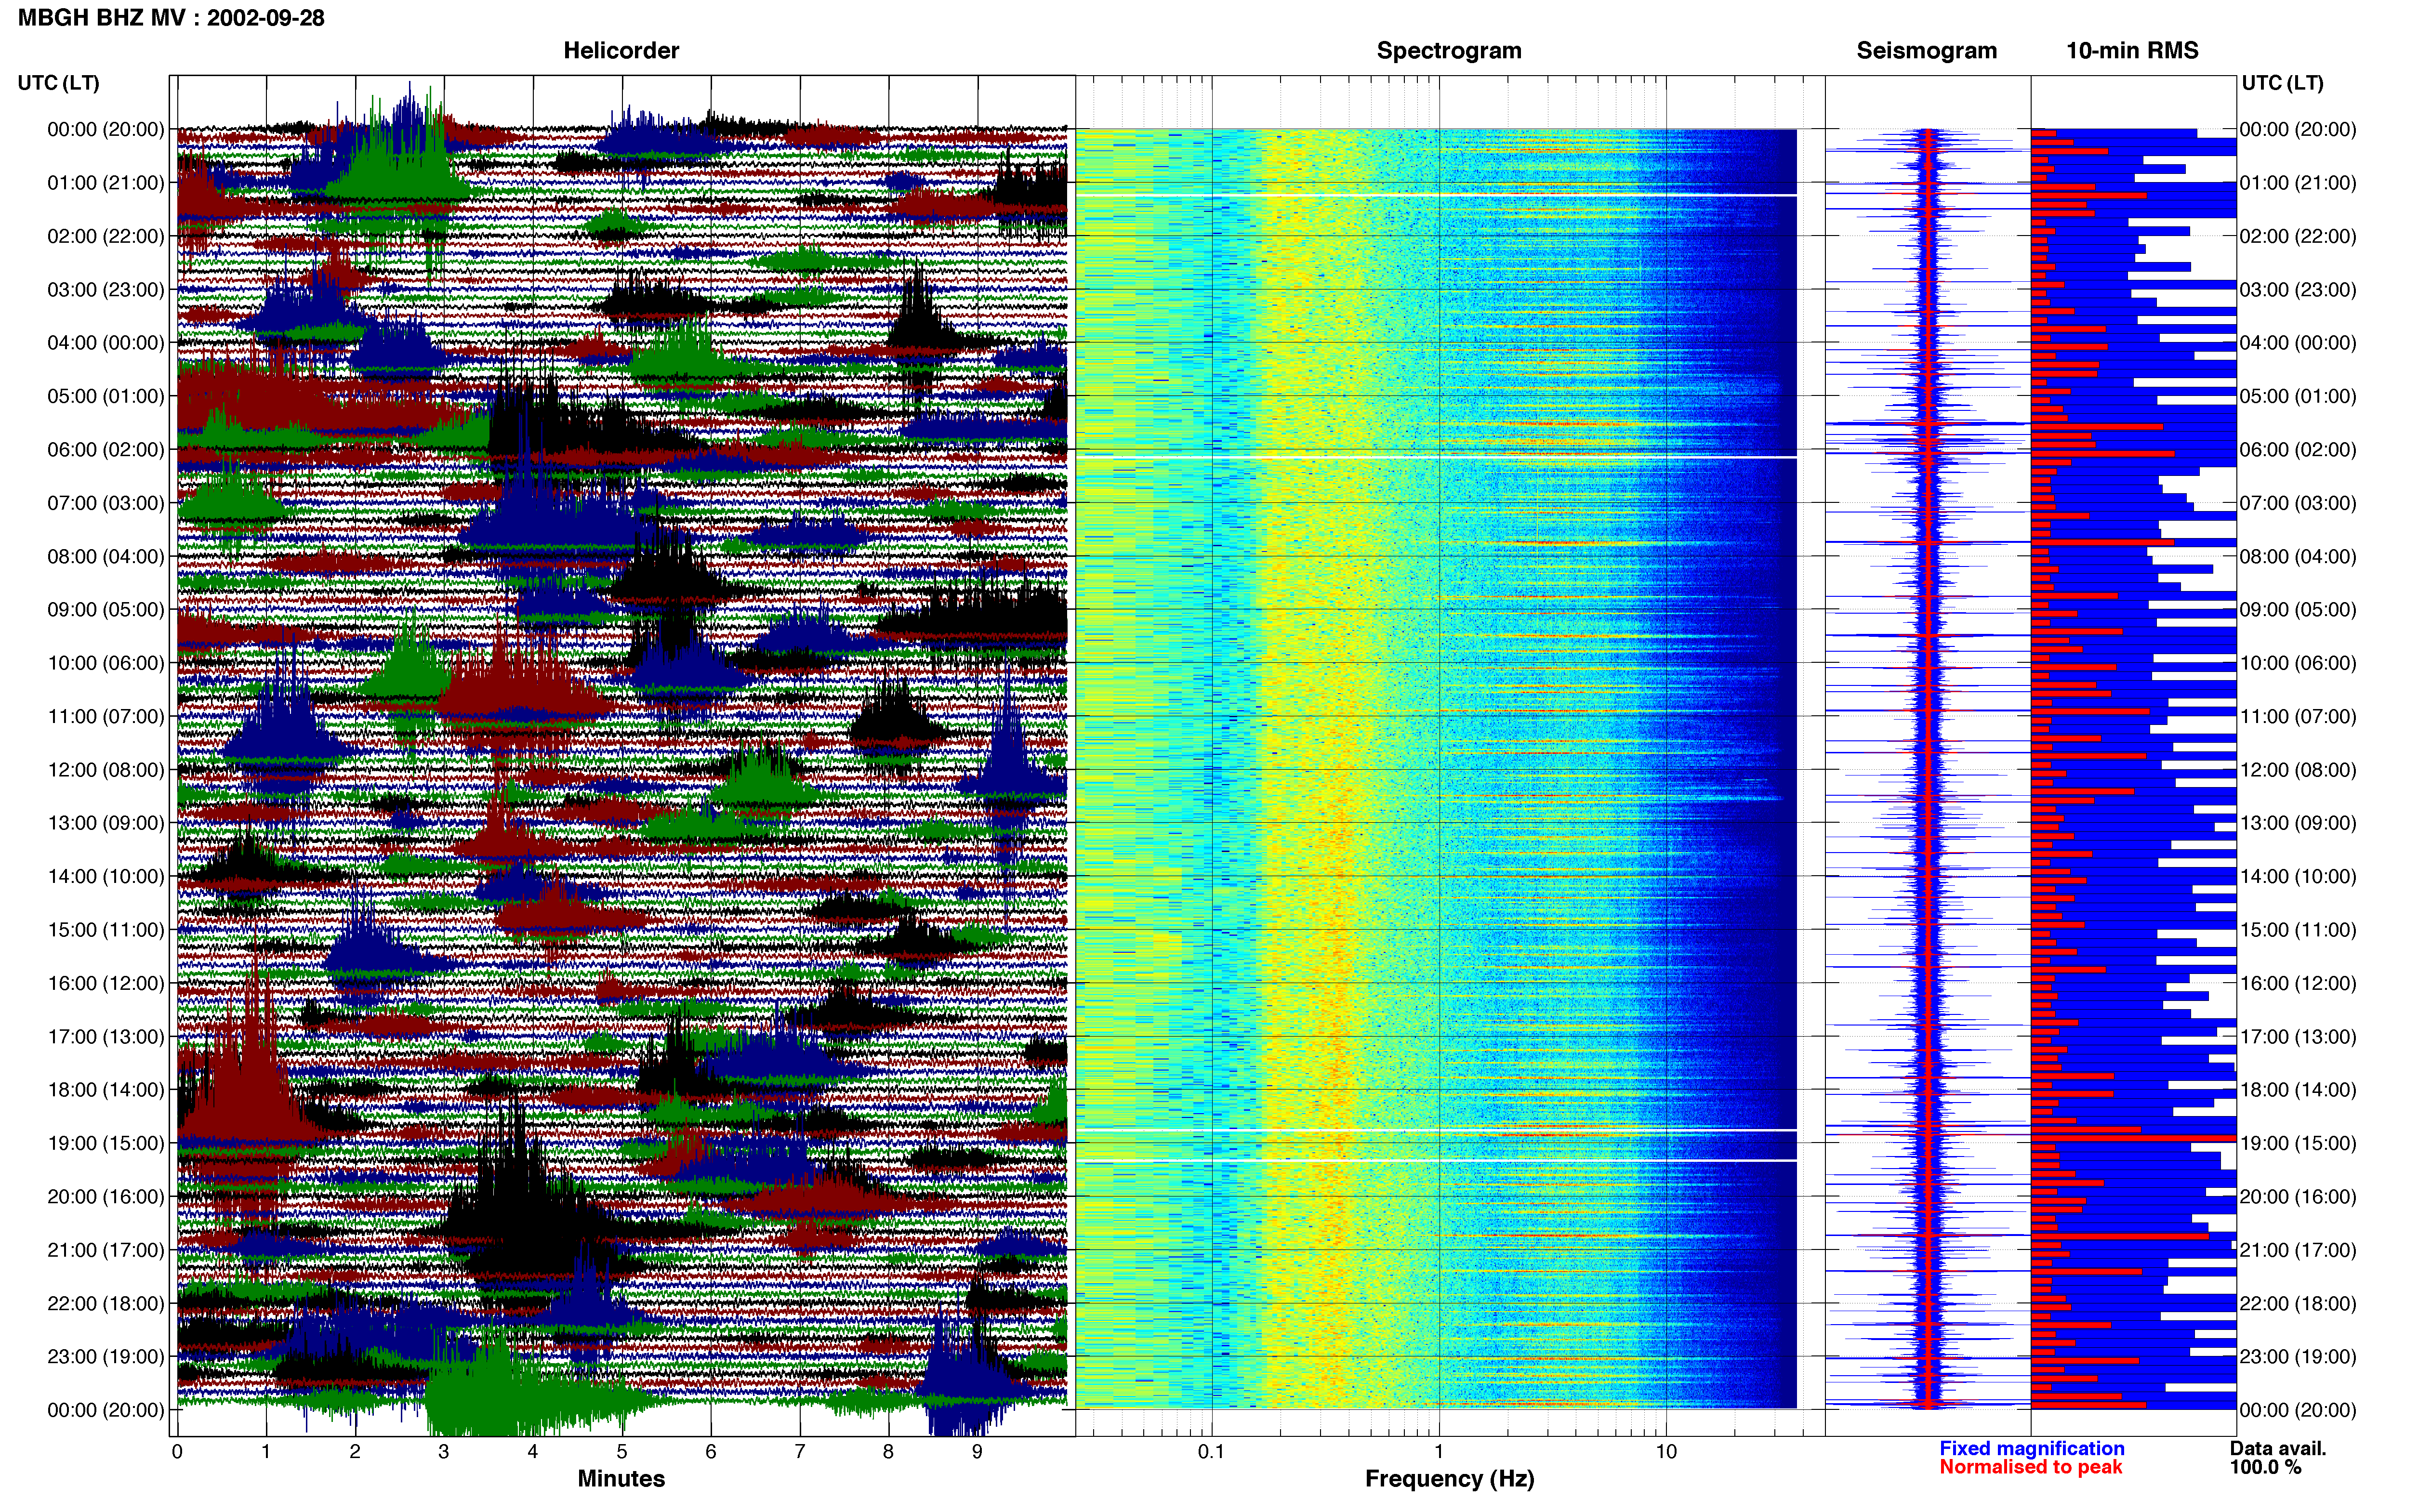Viewport: 2418px width, 1512px height.
Task: Click the 'Frequency (Hz)' axis label
Action: coord(1449,1479)
